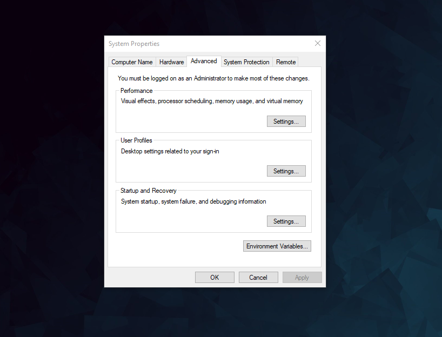Dismiss the dialog with Cancel
Image resolution: width=442 pixels, height=337 pixels.
coord(258,277)
